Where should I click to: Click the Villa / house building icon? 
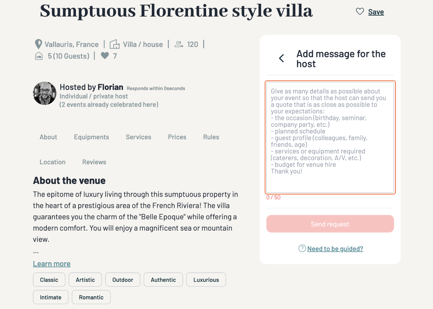(114, 44)
